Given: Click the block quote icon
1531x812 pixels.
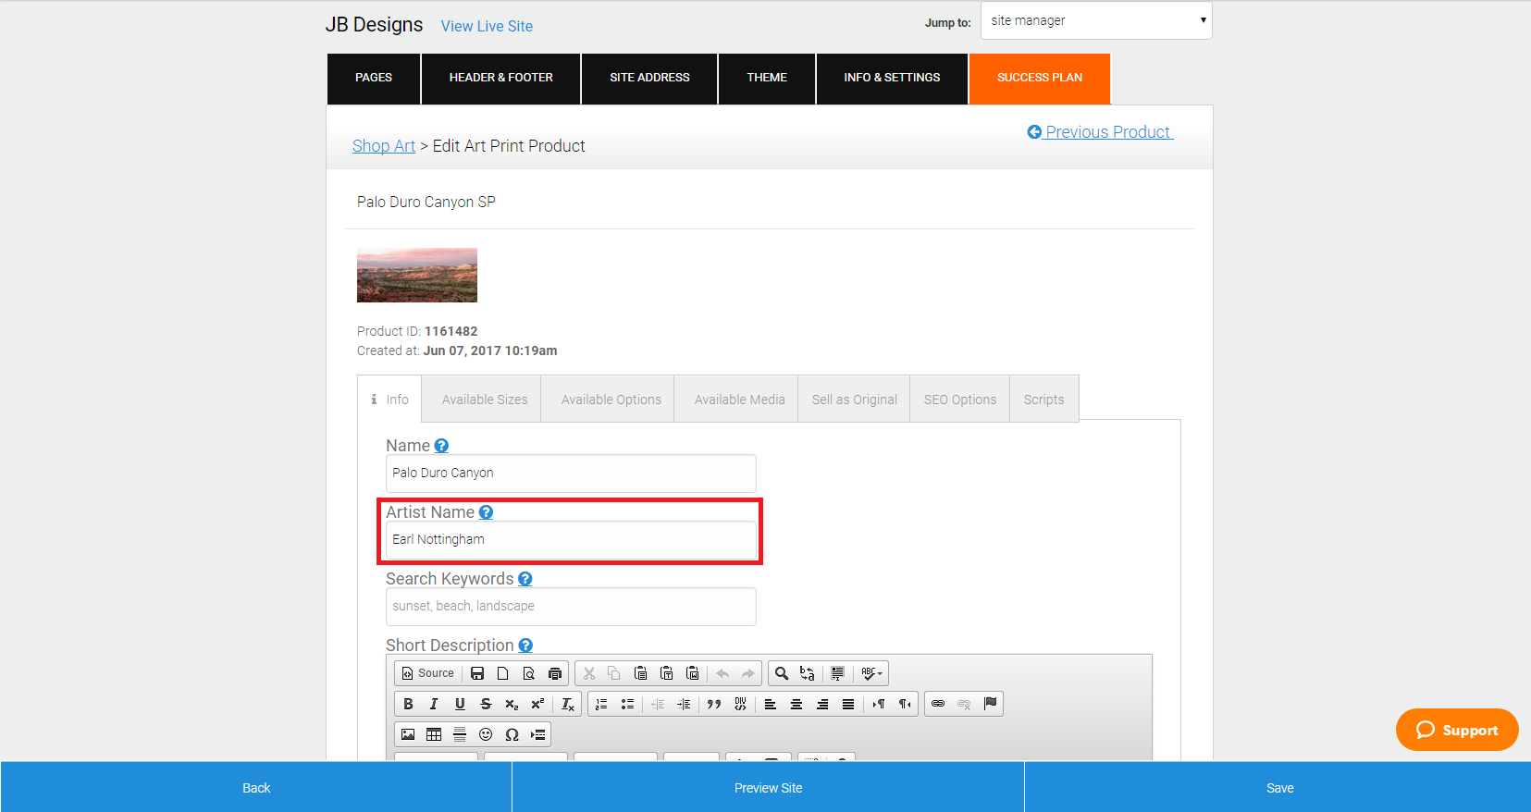Looking at the screenshot, I should tap(714, 704).
